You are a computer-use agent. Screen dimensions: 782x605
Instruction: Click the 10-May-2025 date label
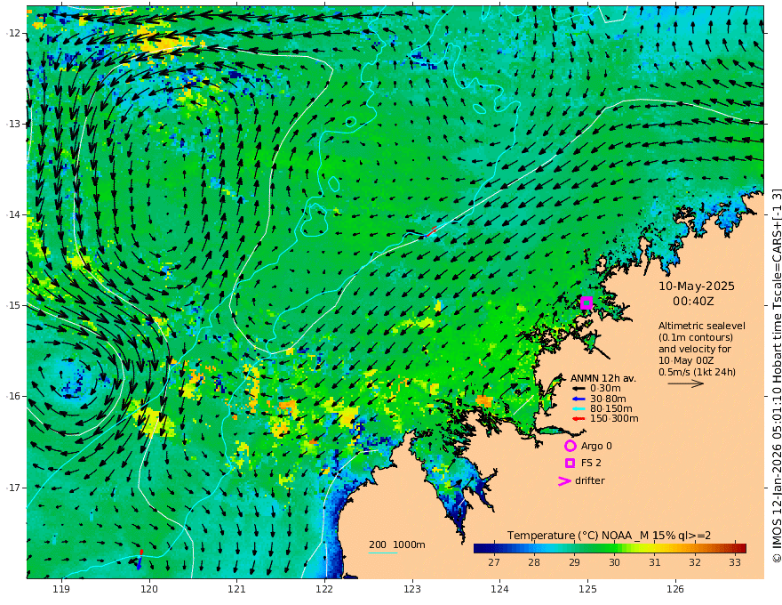(696, 286)
